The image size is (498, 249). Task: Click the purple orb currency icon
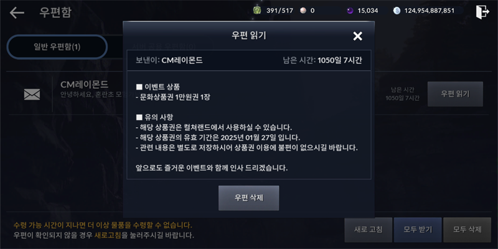[350, 11]
